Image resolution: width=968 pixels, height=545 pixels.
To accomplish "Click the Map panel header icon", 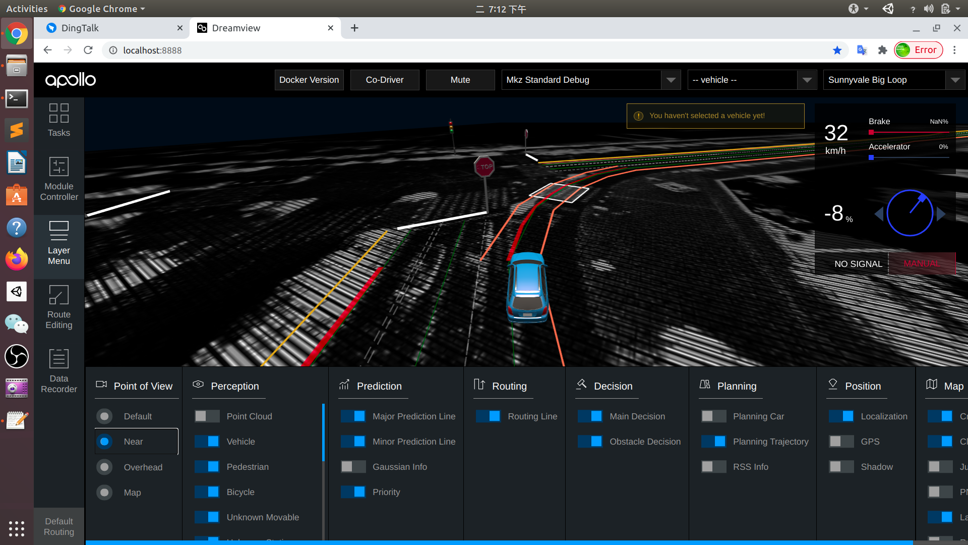I will (x=931, y=384).
